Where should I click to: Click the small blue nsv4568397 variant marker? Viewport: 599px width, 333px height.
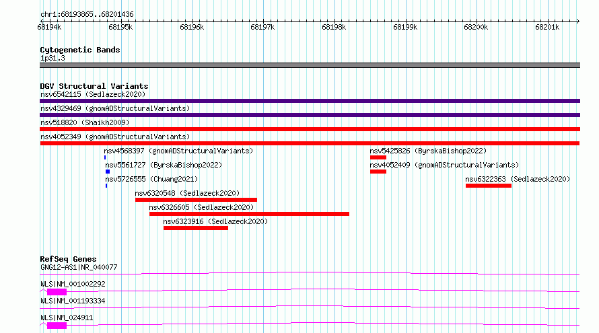pyautogui.click(x=105, y=157)
